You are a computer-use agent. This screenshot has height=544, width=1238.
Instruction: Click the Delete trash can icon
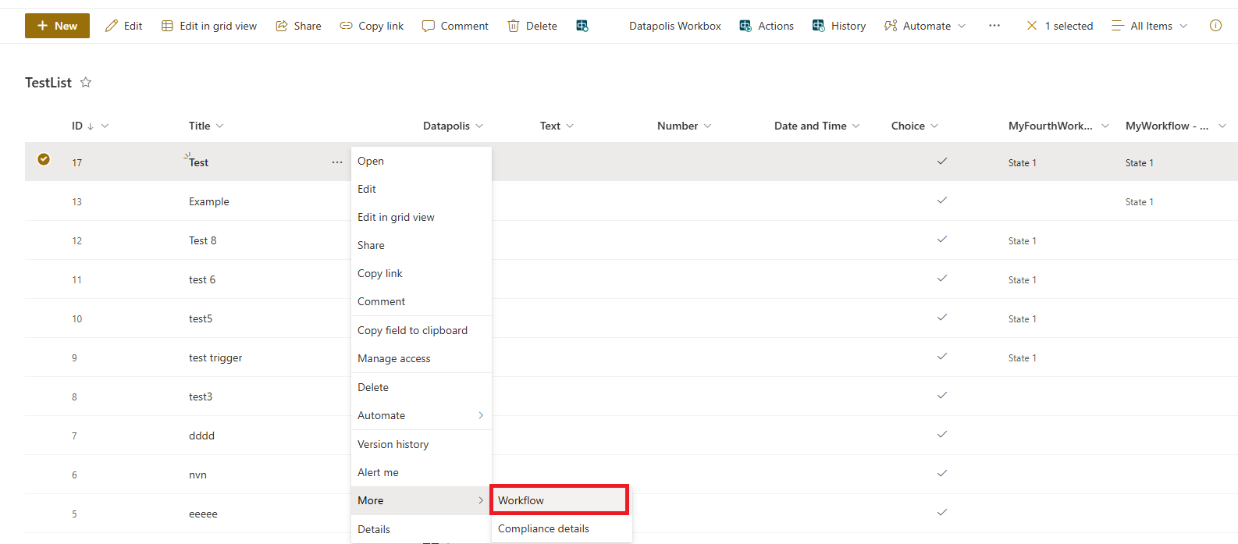[514, 26]
